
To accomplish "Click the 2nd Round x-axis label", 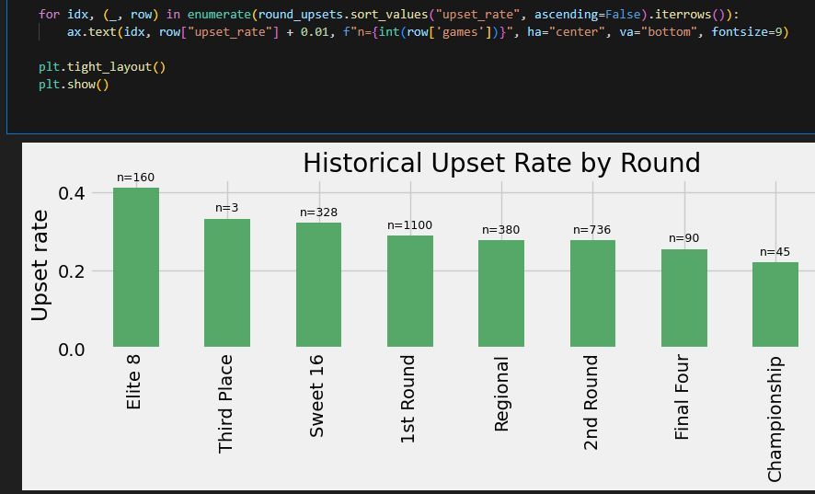I will 591,403.
